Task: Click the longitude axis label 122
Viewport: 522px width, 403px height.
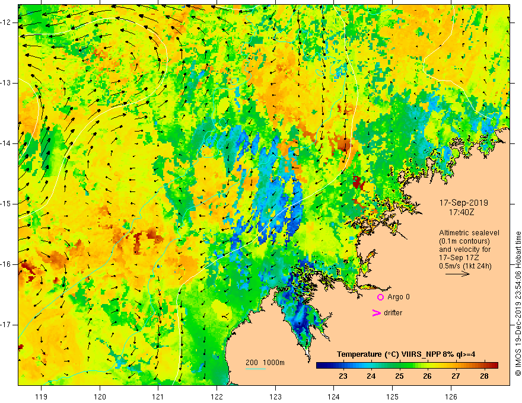Action: pos(217,396)
